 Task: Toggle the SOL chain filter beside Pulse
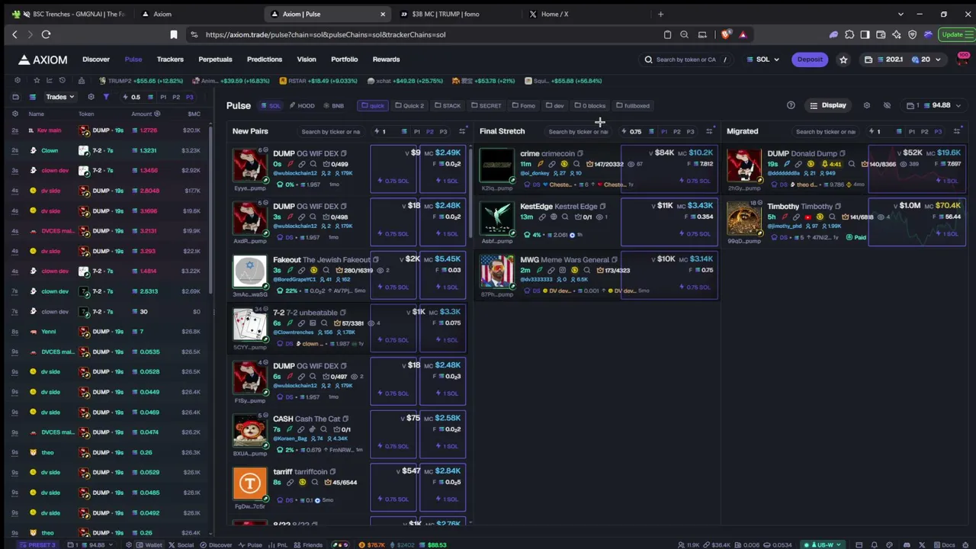[x=271, y=106]
